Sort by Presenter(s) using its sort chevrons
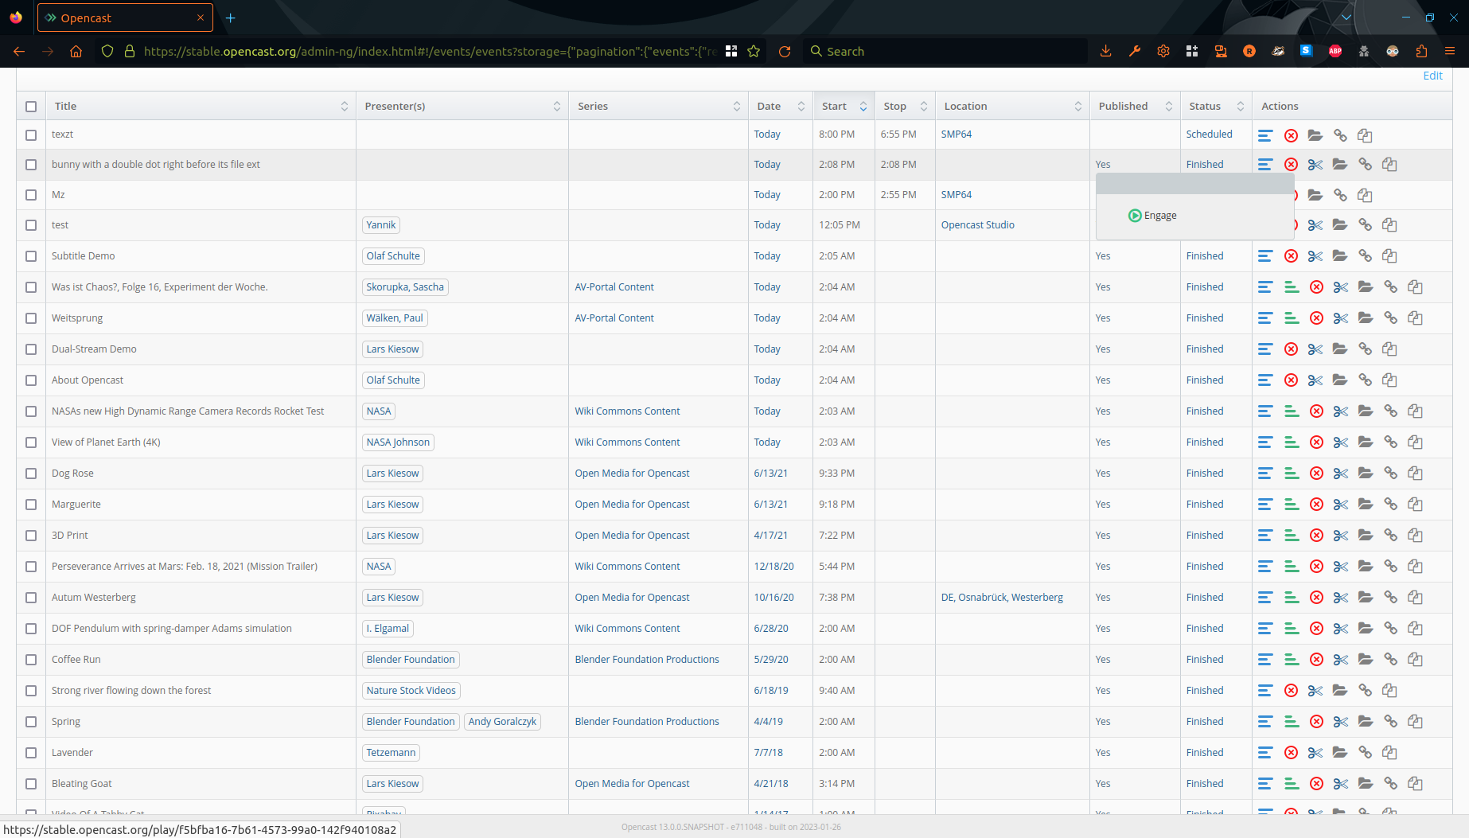 [557, 105]
